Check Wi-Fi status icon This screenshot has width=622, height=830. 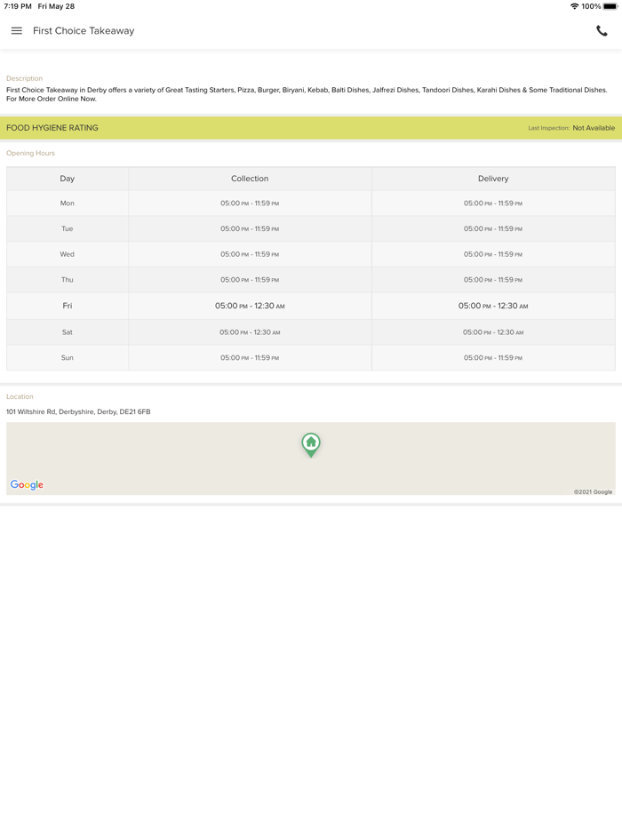(574, 6)
